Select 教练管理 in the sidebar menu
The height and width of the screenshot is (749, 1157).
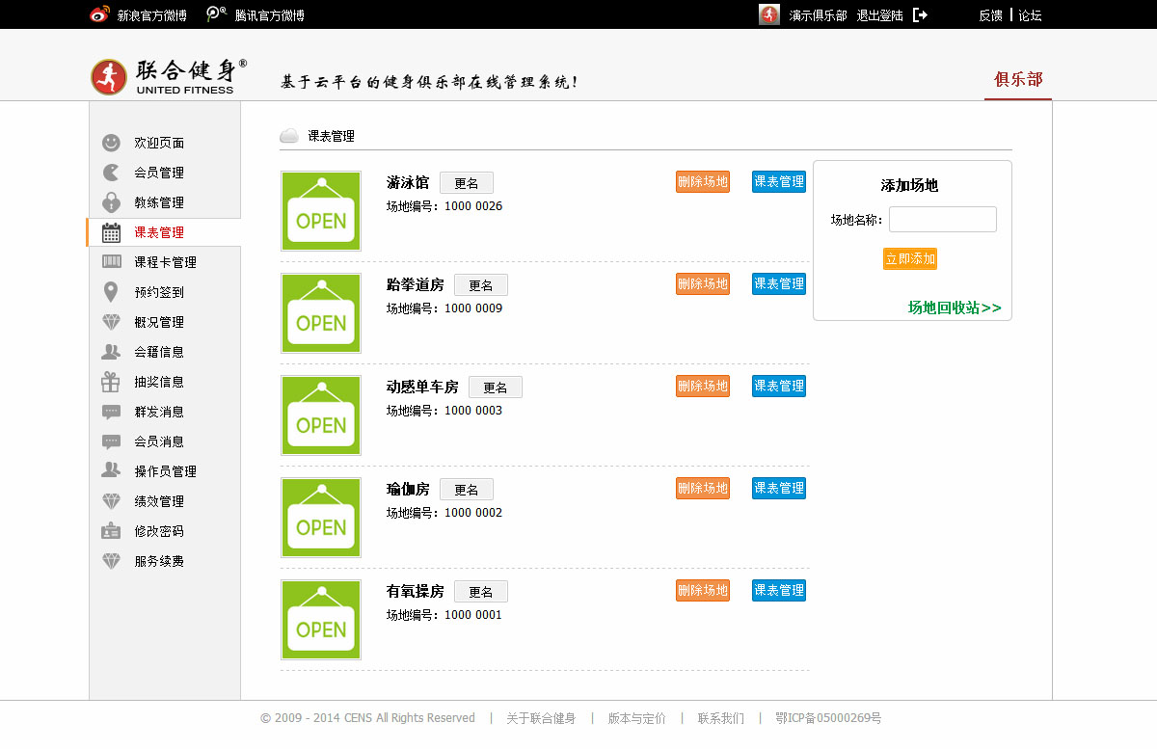pyautogui.click(x=159, y=202)
